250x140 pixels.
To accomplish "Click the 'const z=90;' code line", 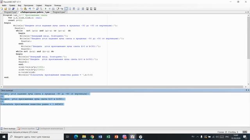I will click(15, 20).
